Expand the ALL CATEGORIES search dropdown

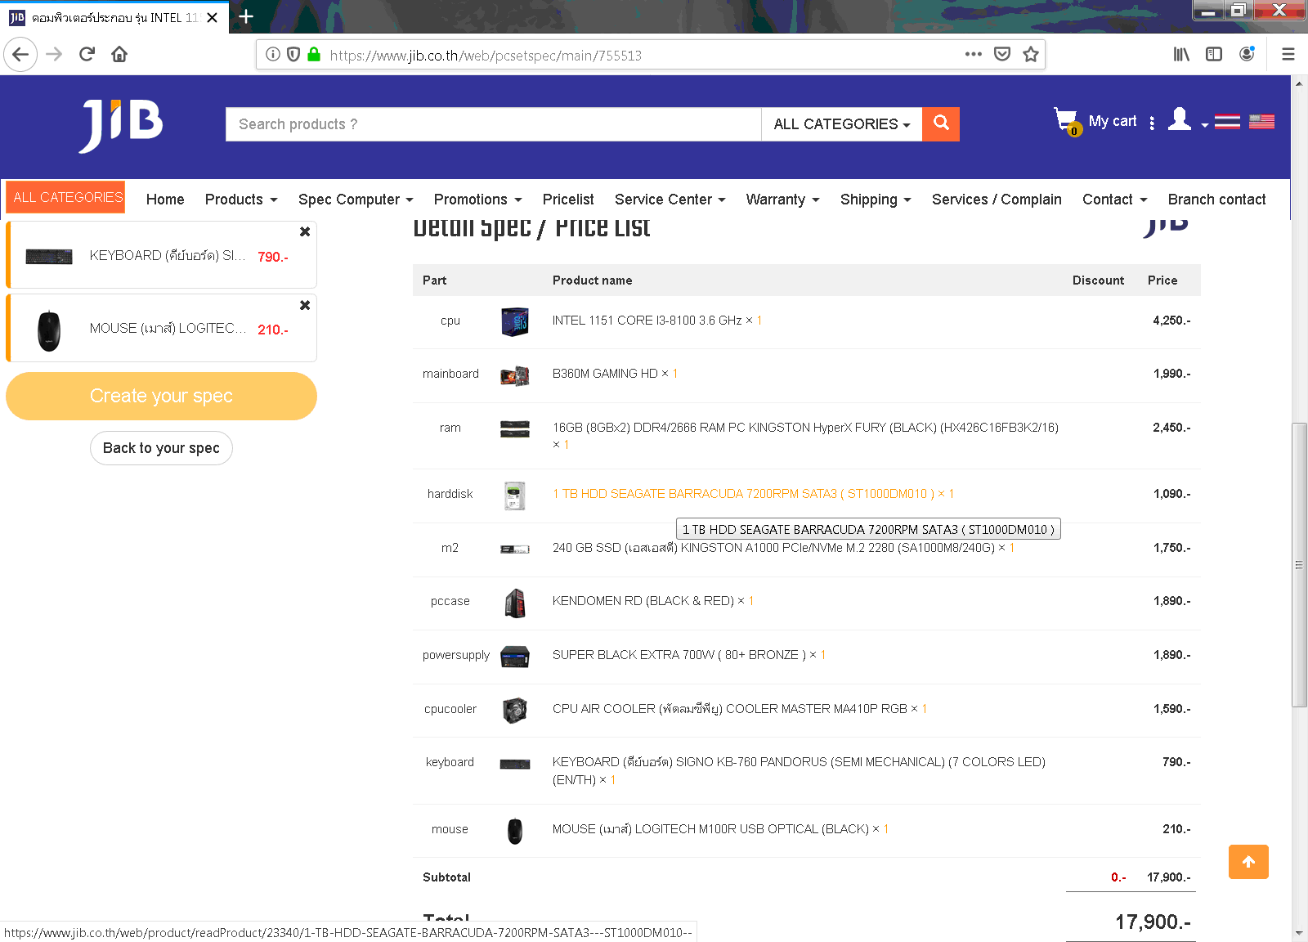(x=841, y=124)
